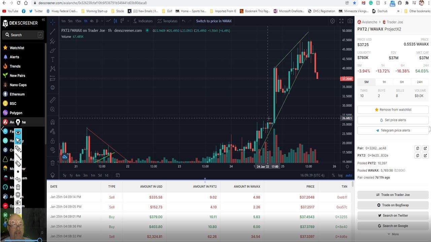The image size is (431, 242).
Task: Open the object tree layers icon
Action: pos(53,175)
